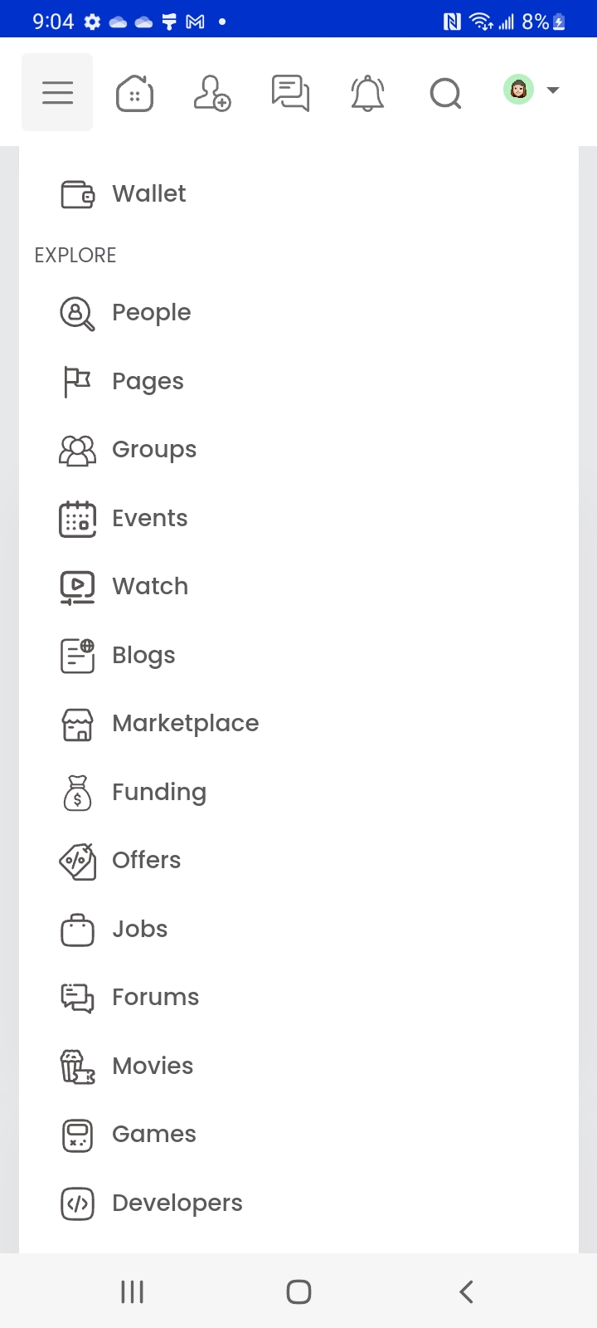Expand the profile avatar dropdown arrow

(553, 90)
